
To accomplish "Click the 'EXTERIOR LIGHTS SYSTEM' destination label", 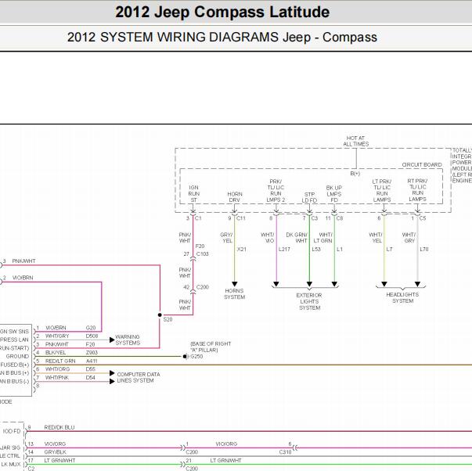I will pyautogui.click(x=309, y=301).
